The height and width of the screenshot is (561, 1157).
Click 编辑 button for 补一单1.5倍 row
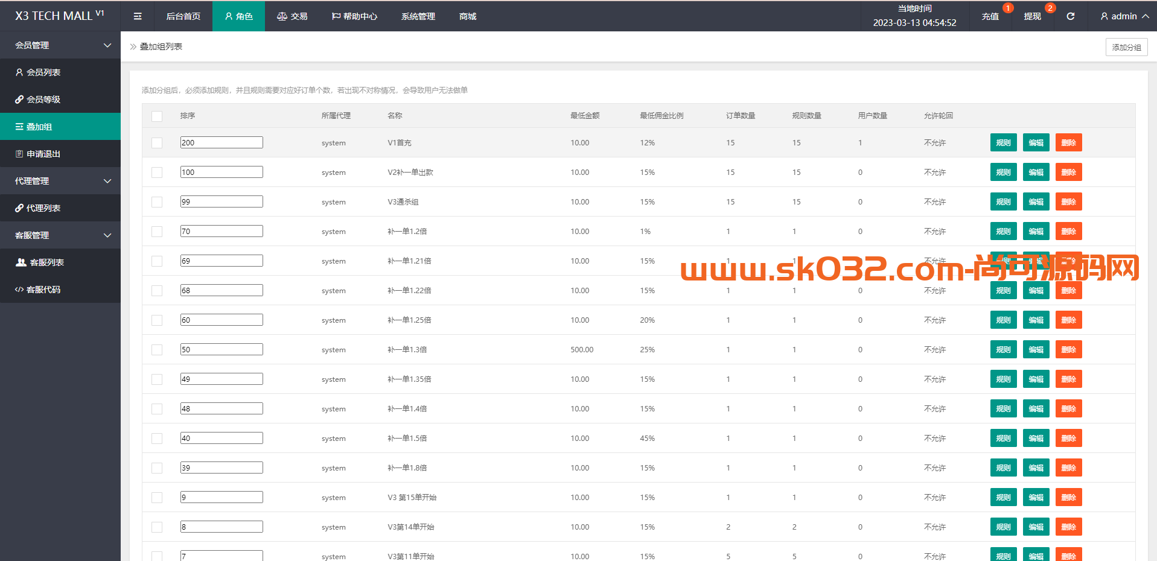click(x=1036, y=439)
